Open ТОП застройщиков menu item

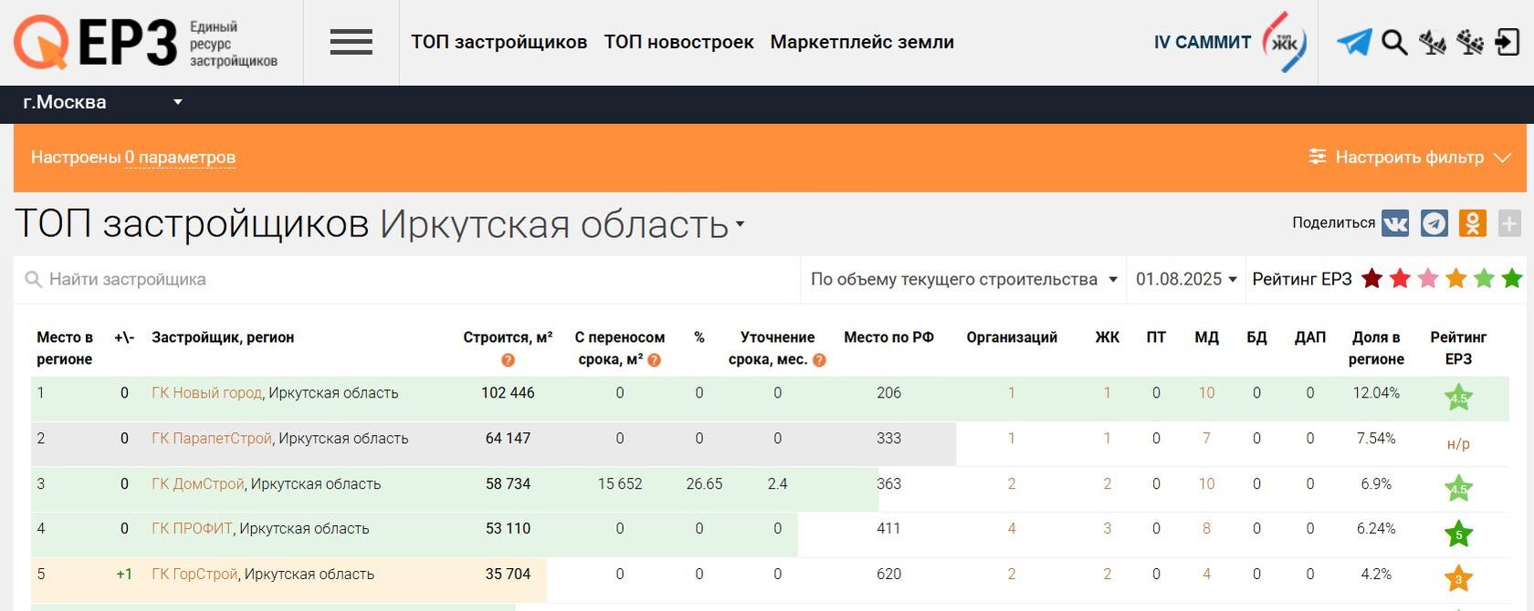tap(499, 42)
